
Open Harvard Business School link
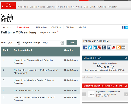(x=26, y=90)
